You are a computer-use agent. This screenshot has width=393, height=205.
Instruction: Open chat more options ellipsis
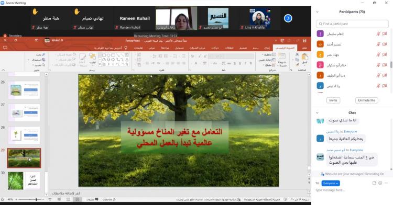click(x=387, y=183)
